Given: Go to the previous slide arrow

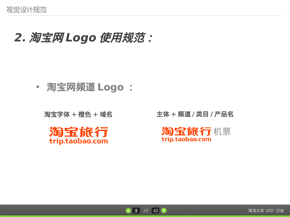Looking at the screenshot, I should [128, 211].
